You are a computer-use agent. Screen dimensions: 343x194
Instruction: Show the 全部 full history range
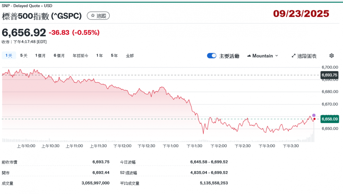click(x=130, y=55)
